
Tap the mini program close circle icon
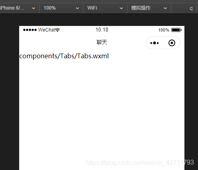172,43
